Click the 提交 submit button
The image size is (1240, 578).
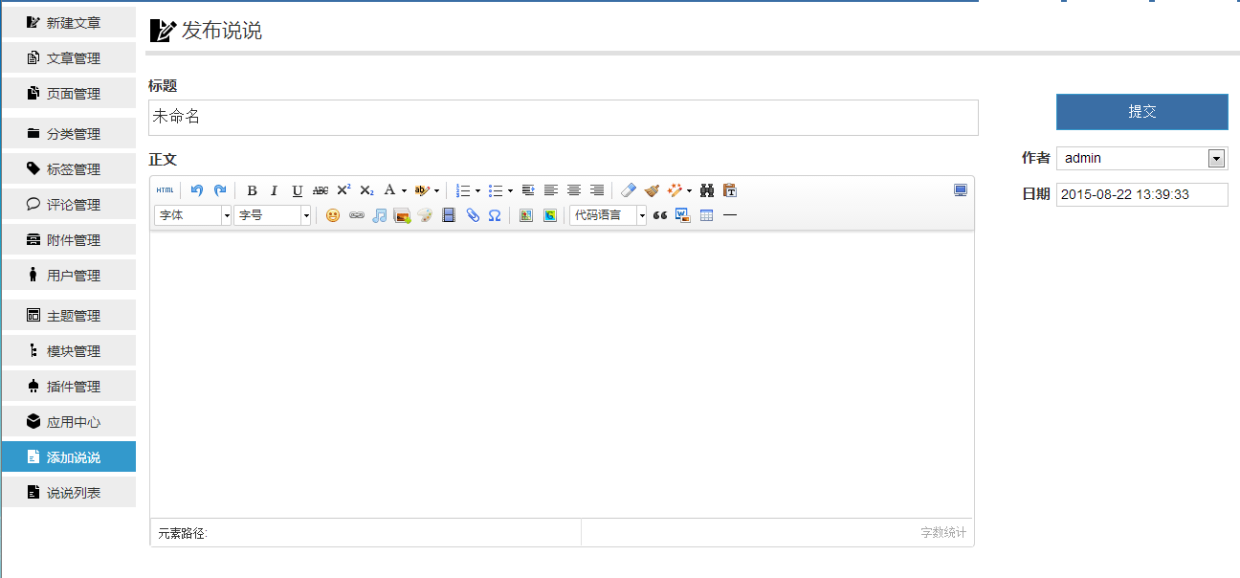pyautogui.click(x=1141, y=112)
